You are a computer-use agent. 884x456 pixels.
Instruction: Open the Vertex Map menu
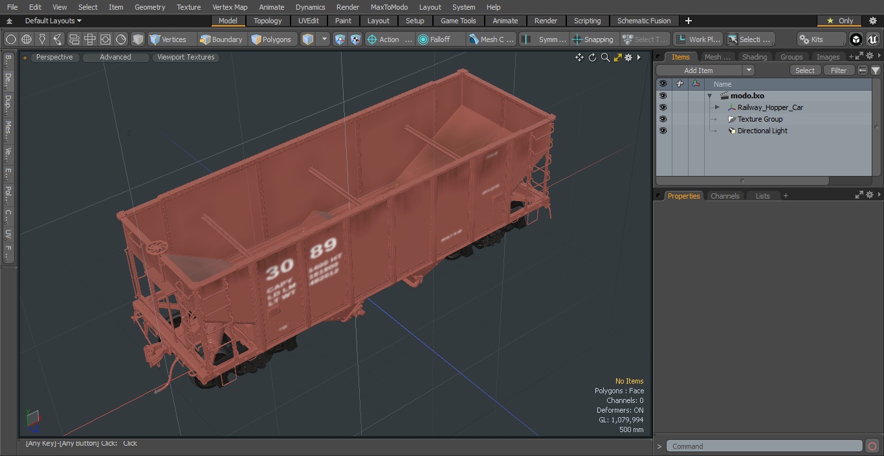point(230,7)
